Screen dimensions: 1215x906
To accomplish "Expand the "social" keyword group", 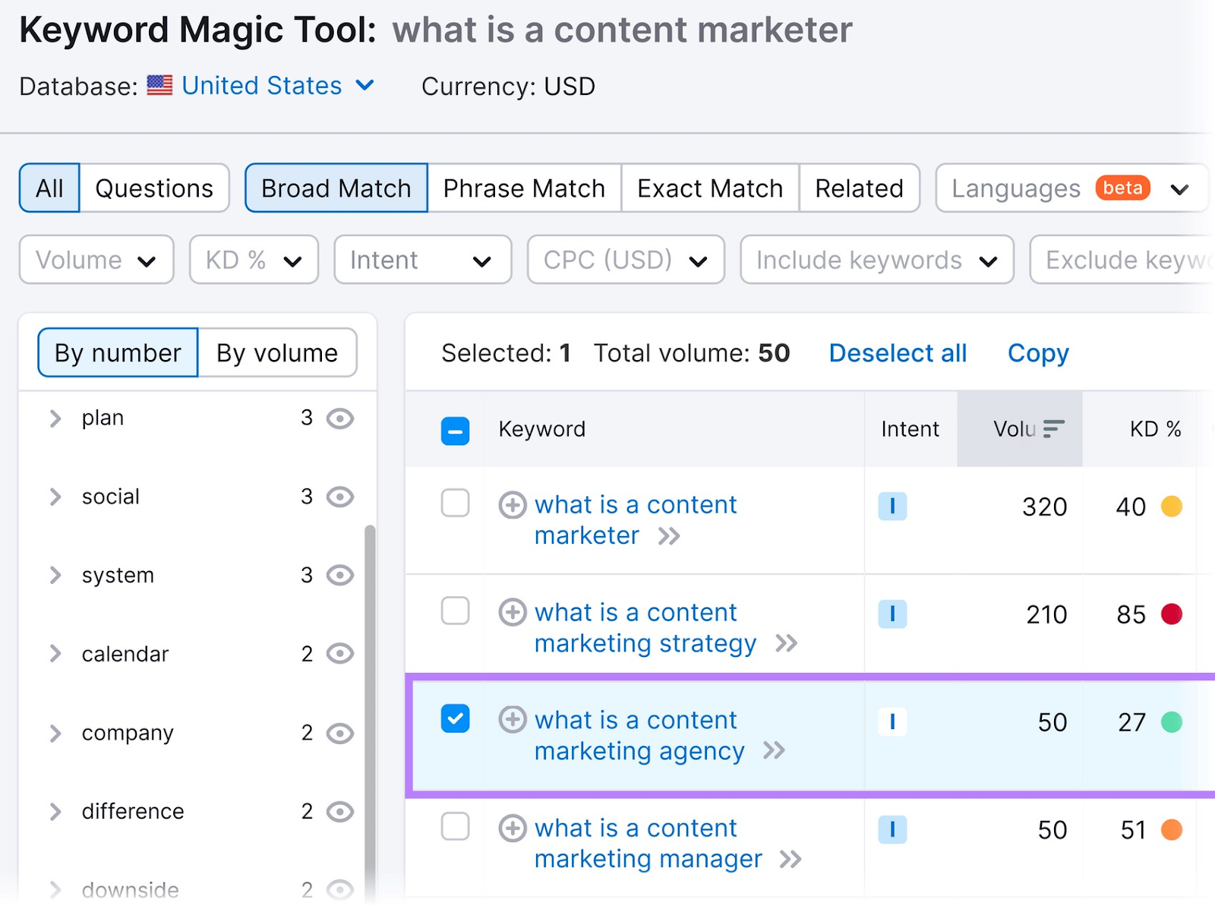I will 54,497.
